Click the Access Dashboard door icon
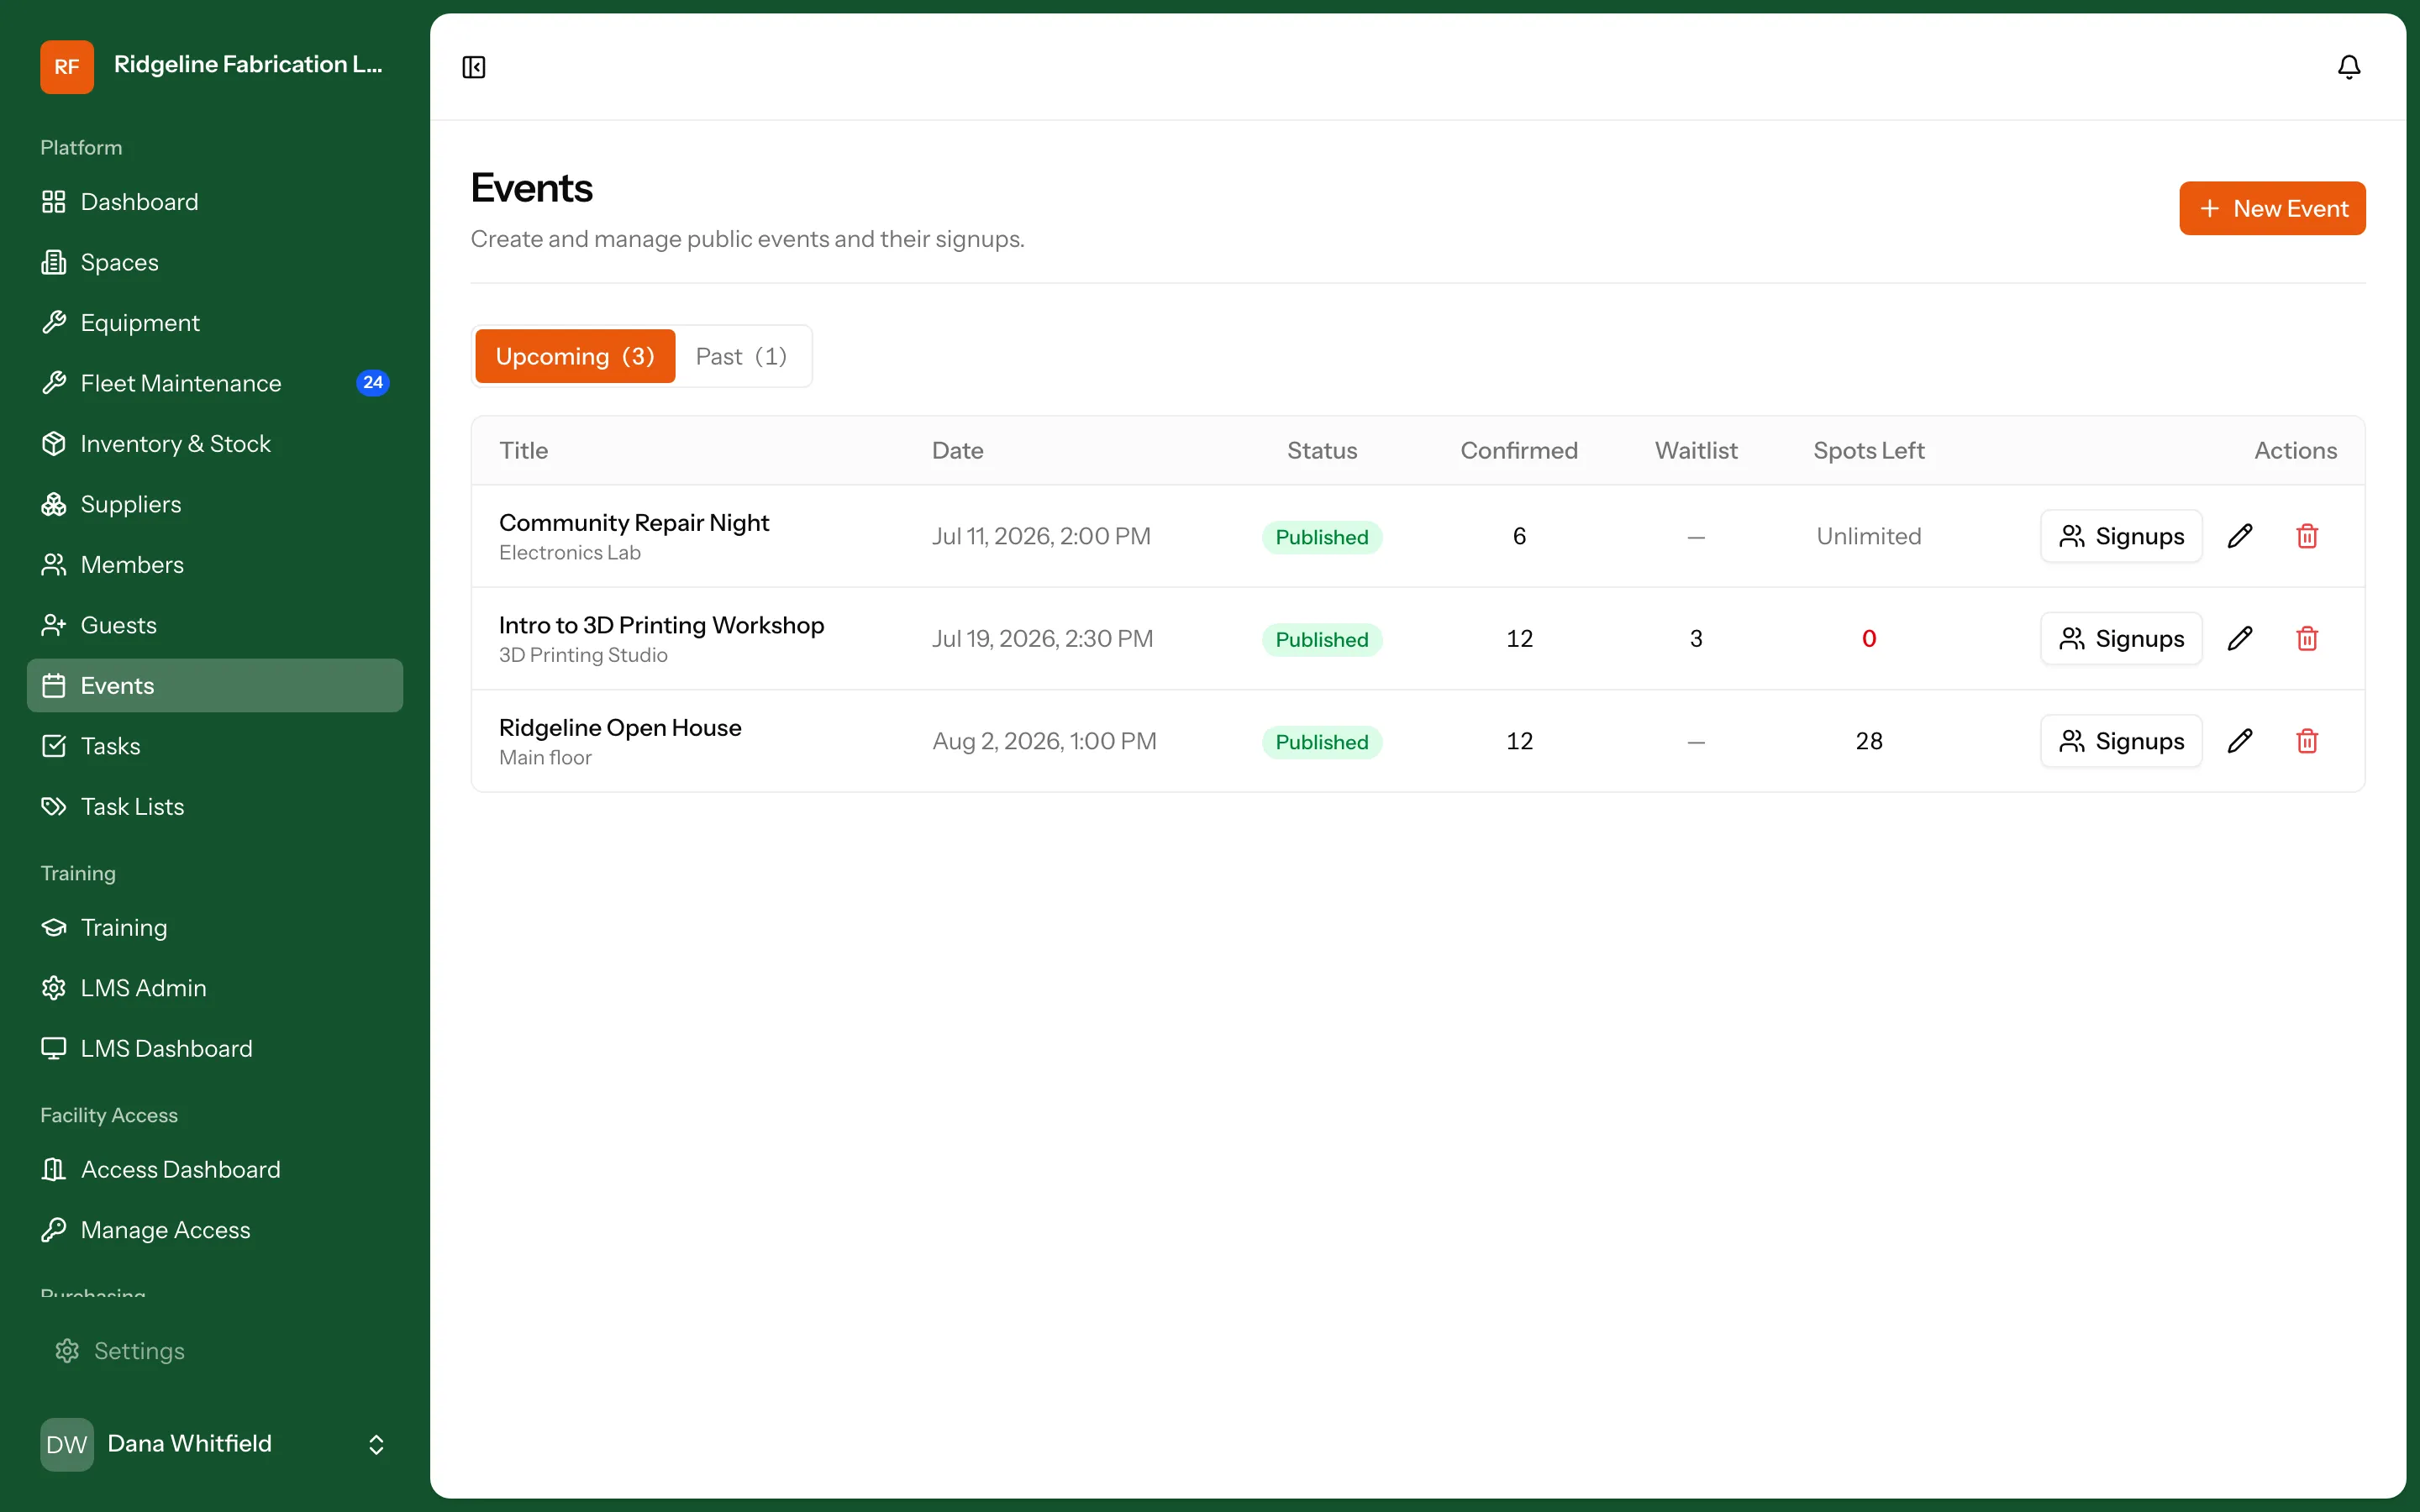The height and width of the screenshot is (1512, 2420). [x=54, y=1169]
